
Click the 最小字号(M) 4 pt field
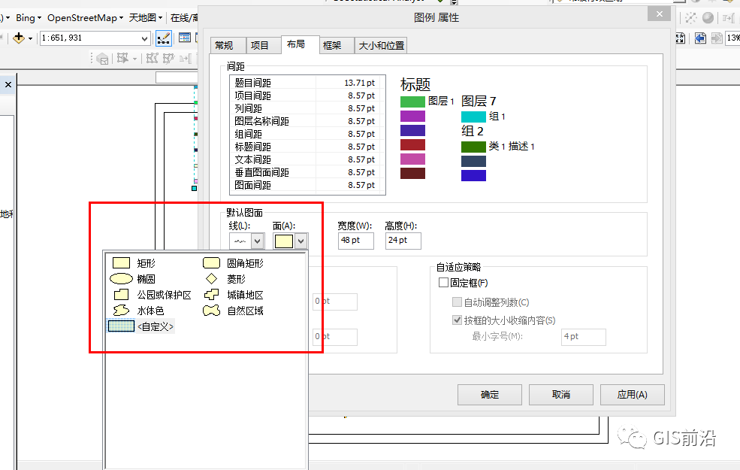[583, 337]
